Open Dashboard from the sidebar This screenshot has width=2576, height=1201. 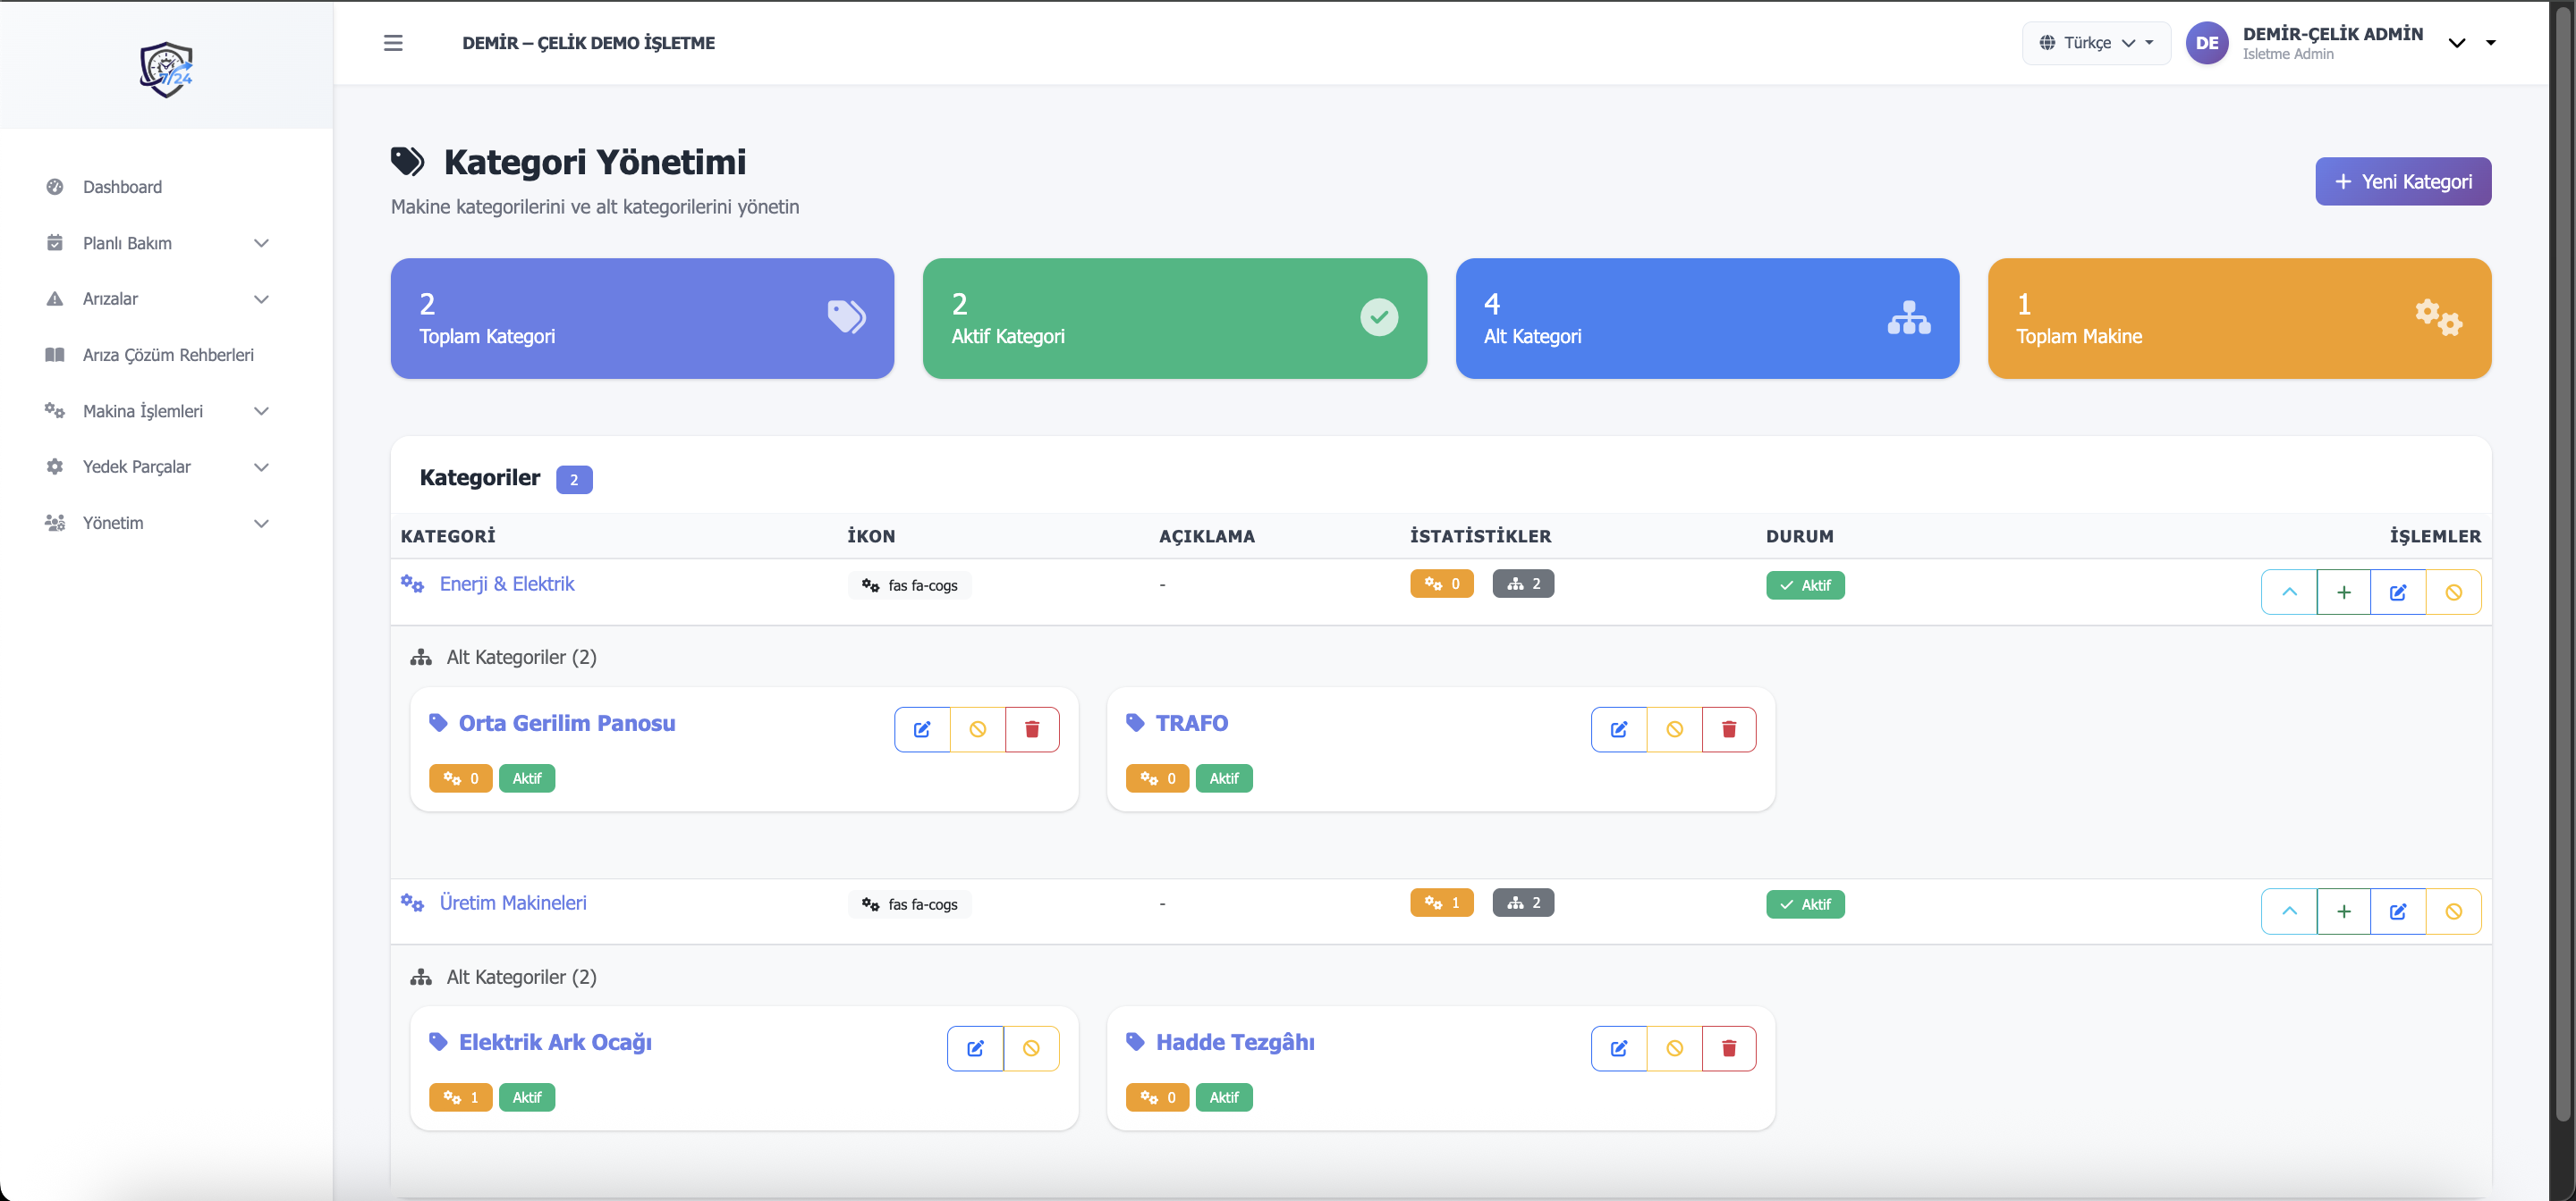pyautogui.click(x=122, y=187)
